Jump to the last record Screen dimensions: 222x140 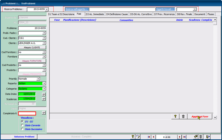184,137
